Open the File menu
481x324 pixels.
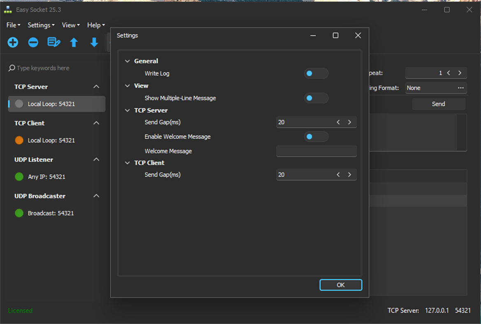[13, 25]
